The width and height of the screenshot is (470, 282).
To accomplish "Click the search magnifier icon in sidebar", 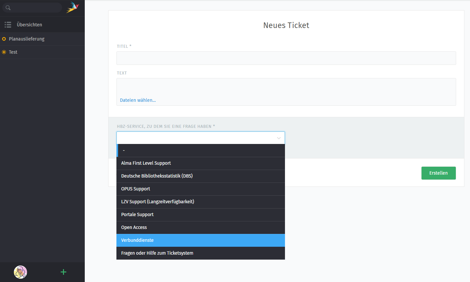I will tap(8, 8).
